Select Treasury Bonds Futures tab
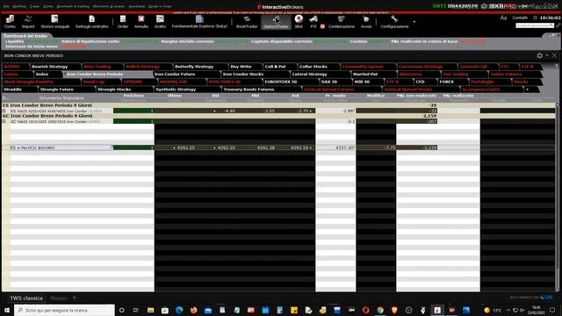 [261, 90]
